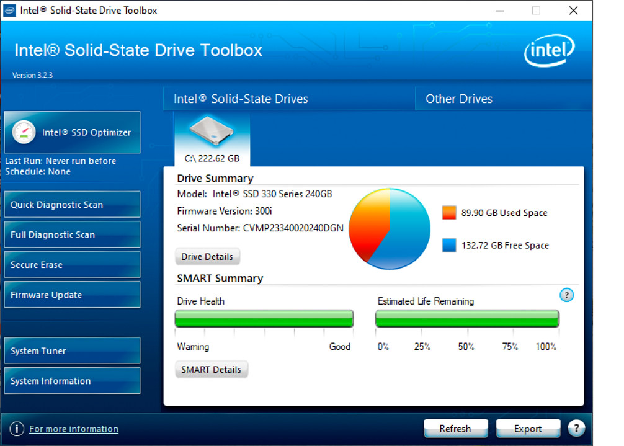Click the 89.90 GB Used Space label
The width and height of the screenshot is (624, 446).
[x=504, y=213]
